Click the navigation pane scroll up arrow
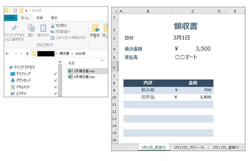 [x=60, y=62]
